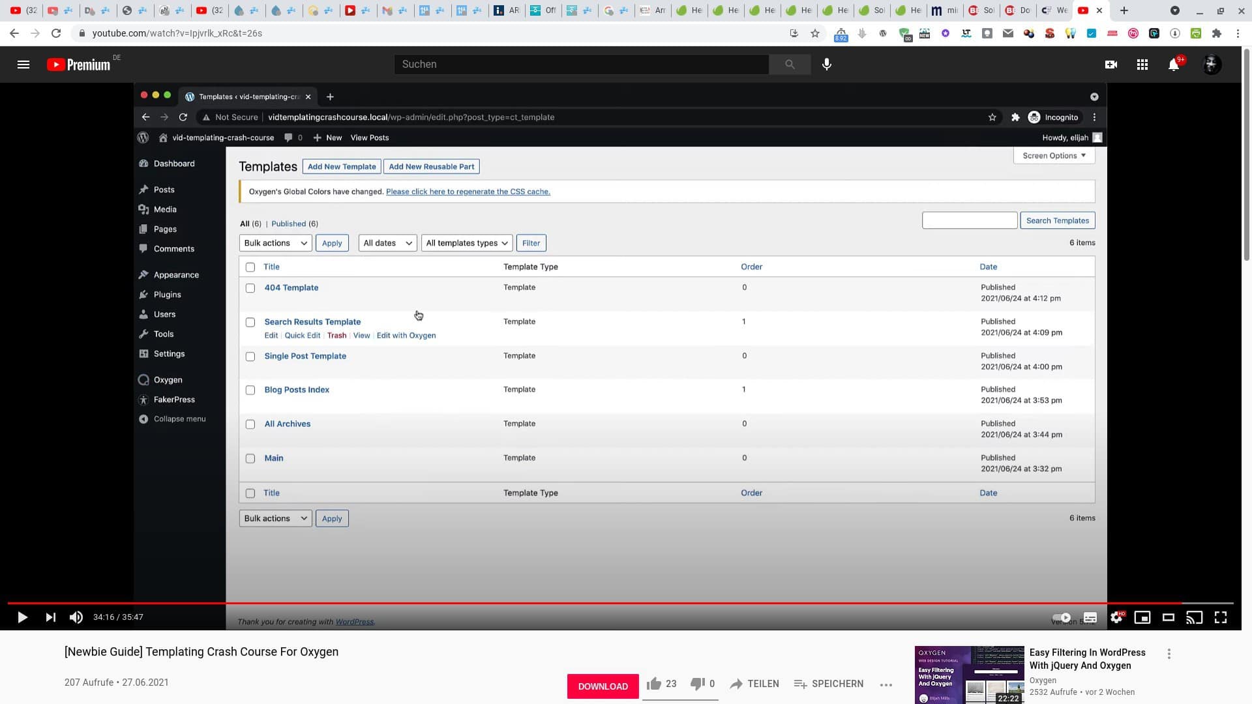This screenshot has width=1252, height=704.
Task: Open YouTube notifications bell
Action: point(1174,65)
